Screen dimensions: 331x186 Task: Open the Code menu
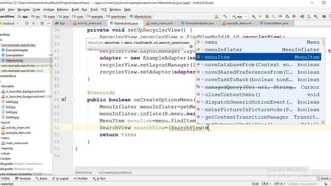(x=36, y=10)
